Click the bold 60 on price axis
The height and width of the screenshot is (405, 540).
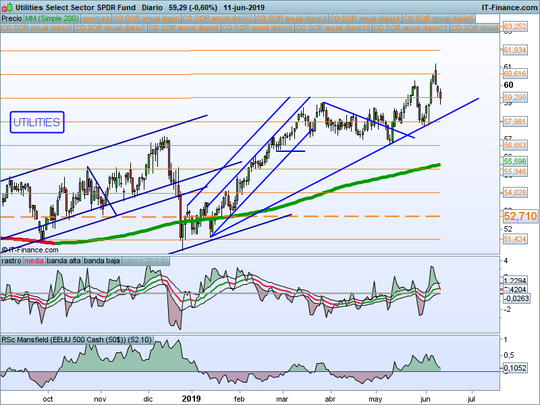pos(508,85)
